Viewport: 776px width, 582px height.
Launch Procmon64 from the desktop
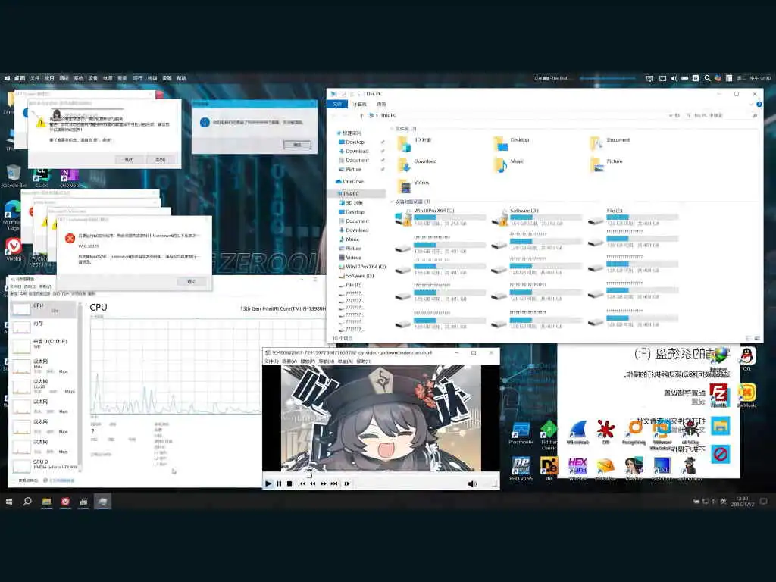pos(521,433)
